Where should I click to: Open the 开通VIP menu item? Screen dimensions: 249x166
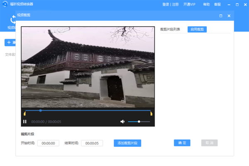[x=189, y=4]
